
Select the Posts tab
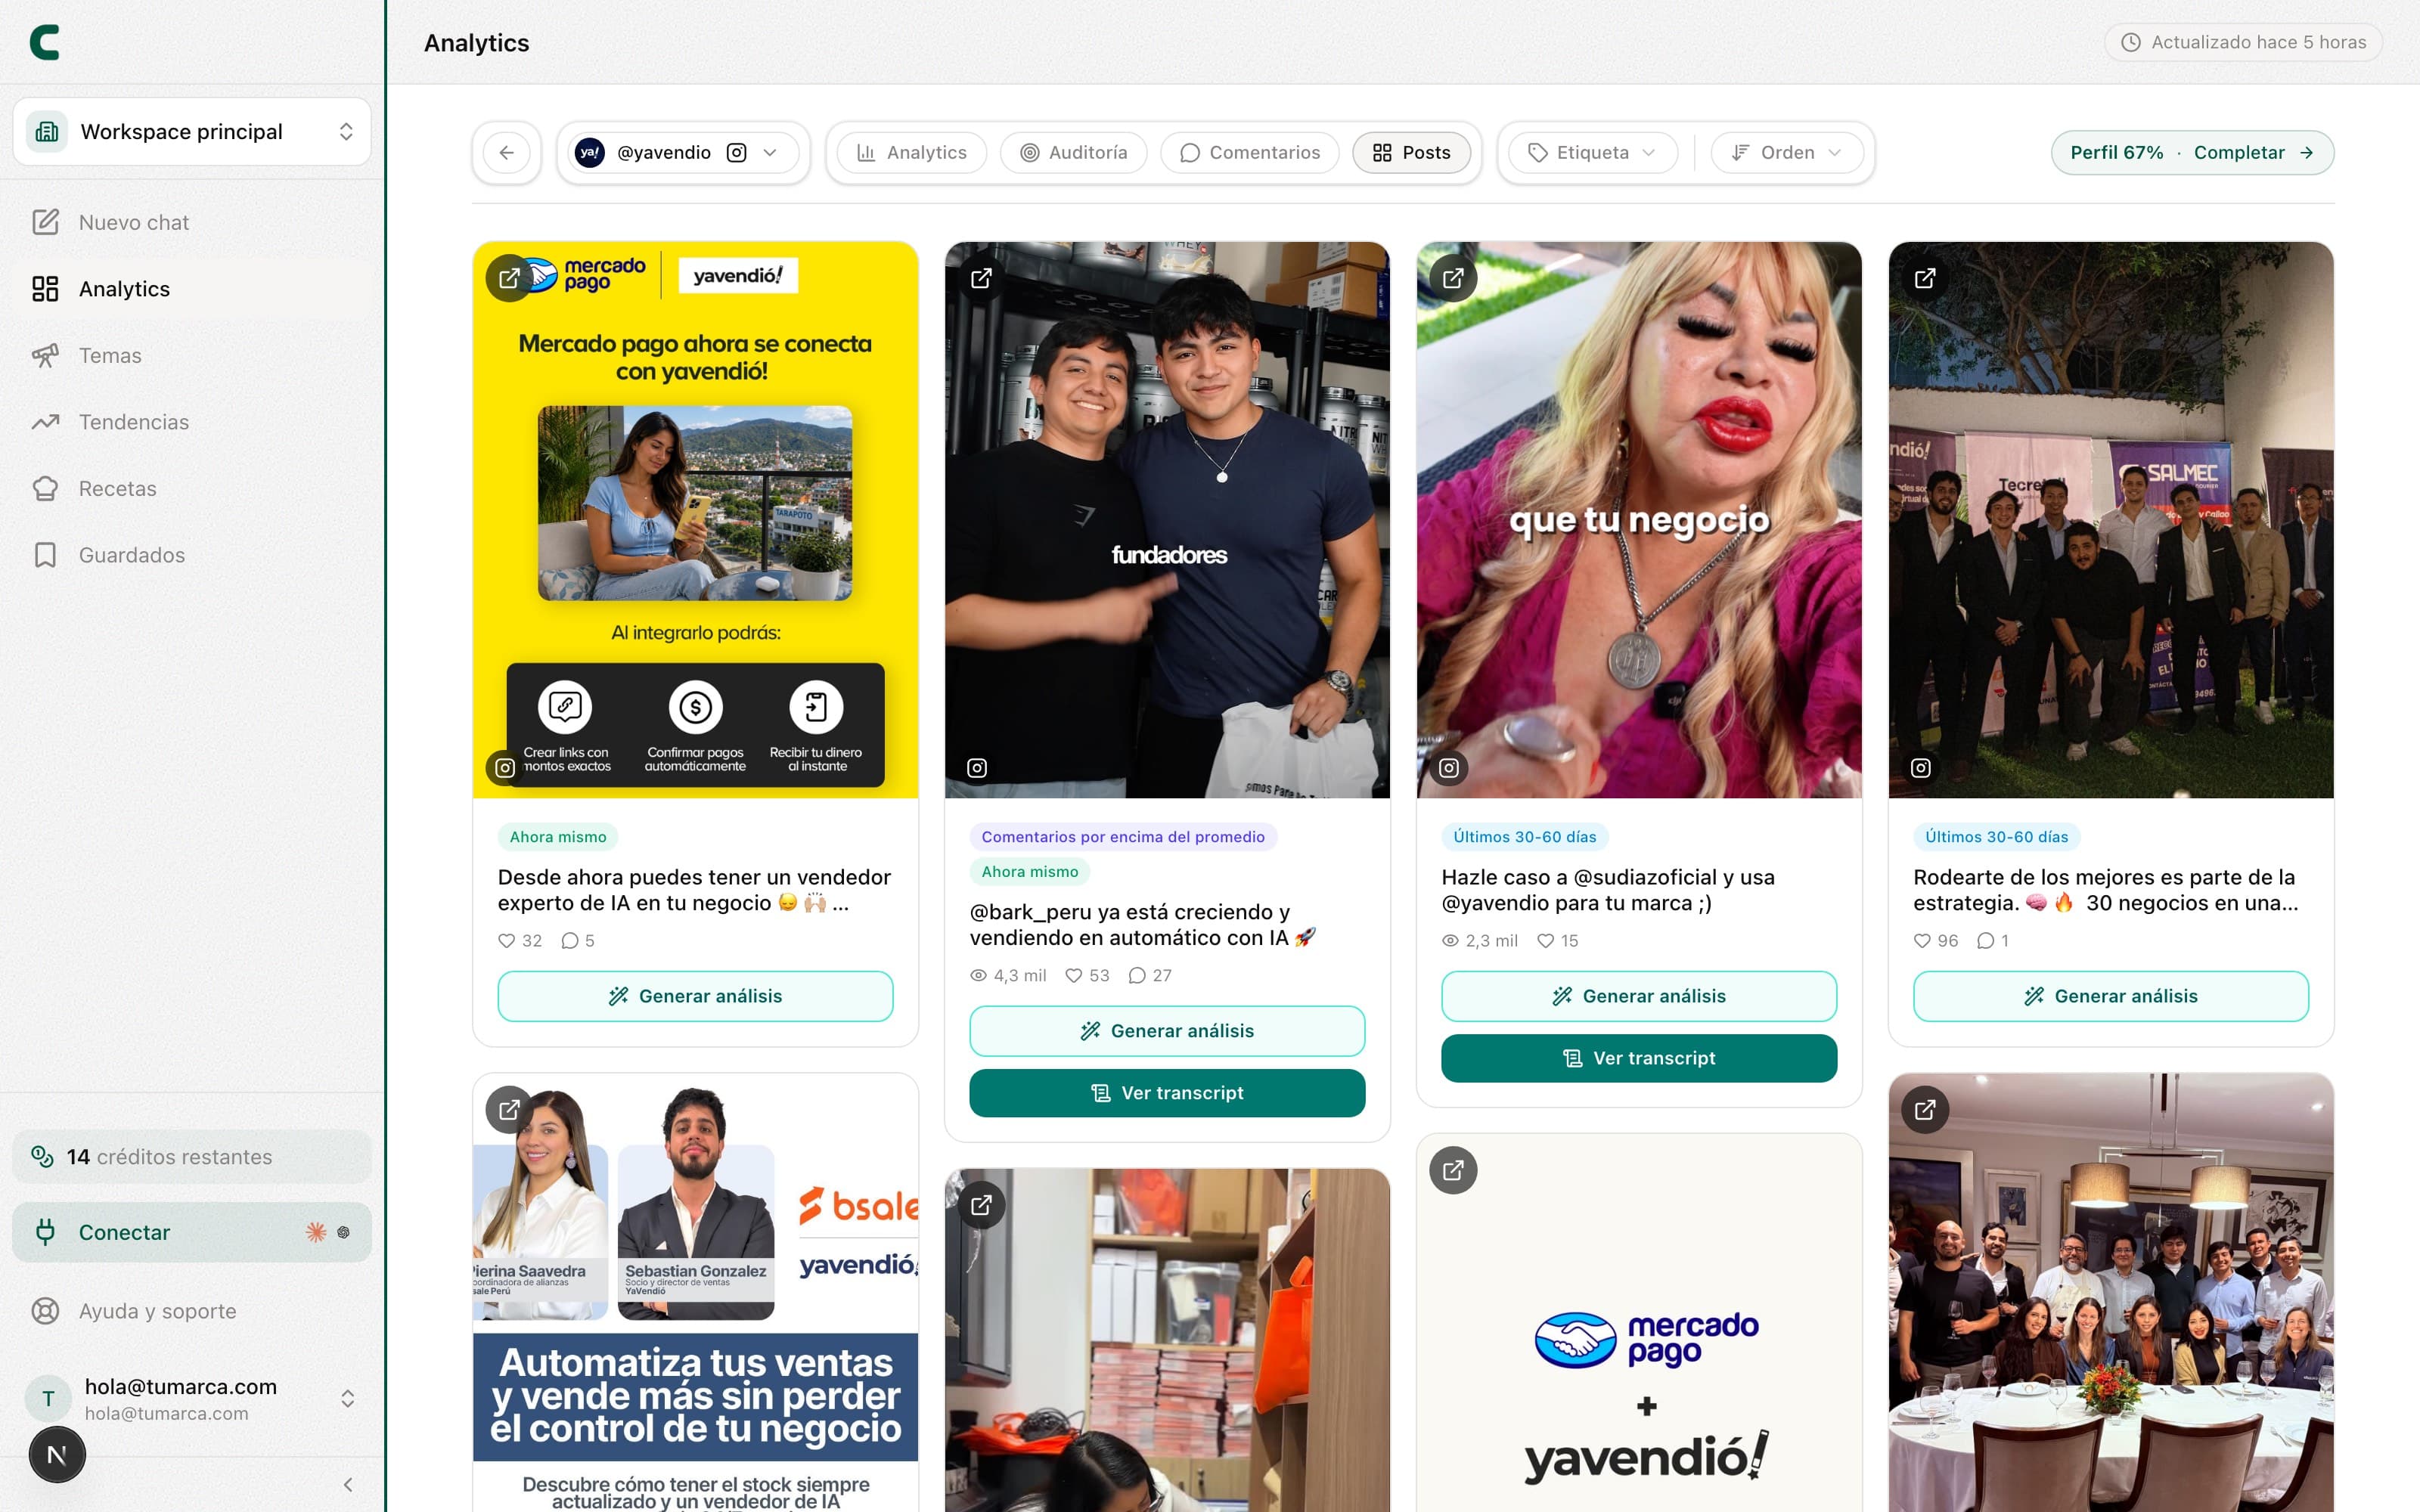click(1411, 153)
